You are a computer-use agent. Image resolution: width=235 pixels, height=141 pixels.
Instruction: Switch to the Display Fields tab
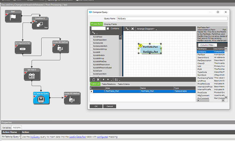pyautogui.click(x=110, y=24)
